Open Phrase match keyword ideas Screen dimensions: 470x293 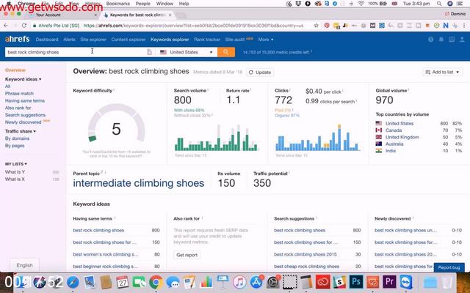click(19, 93)
